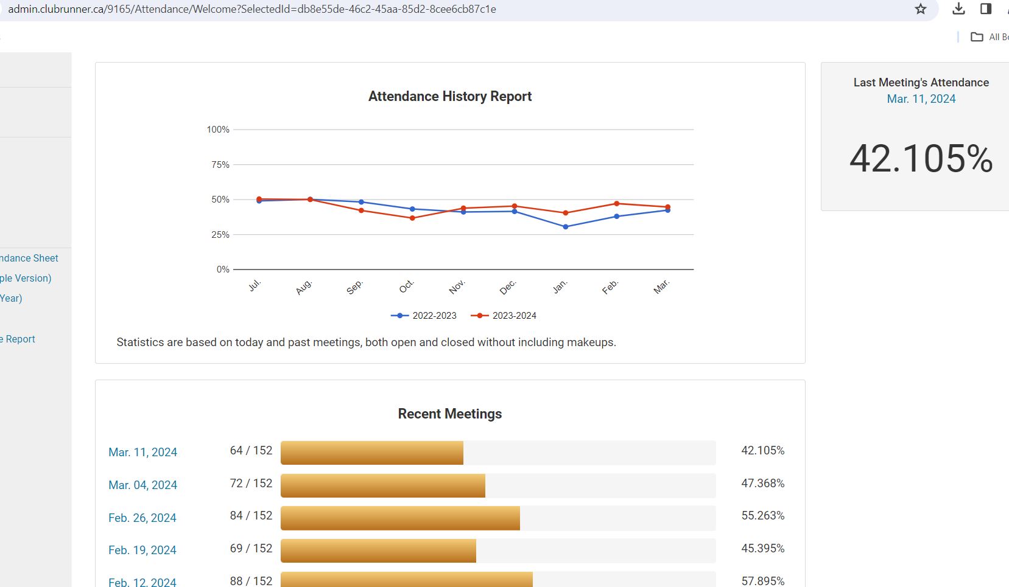Screen dimensions: 1009x587
Task: Select the 2022-2023 January data point
Action: pos(566,227)
